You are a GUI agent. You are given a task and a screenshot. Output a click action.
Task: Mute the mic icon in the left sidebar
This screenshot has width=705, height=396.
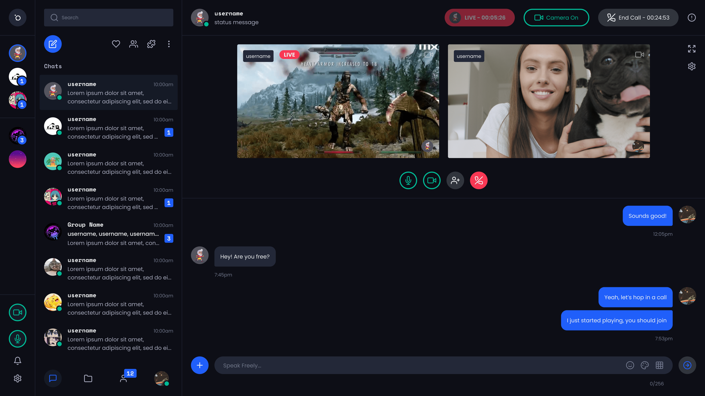[17, 339]
